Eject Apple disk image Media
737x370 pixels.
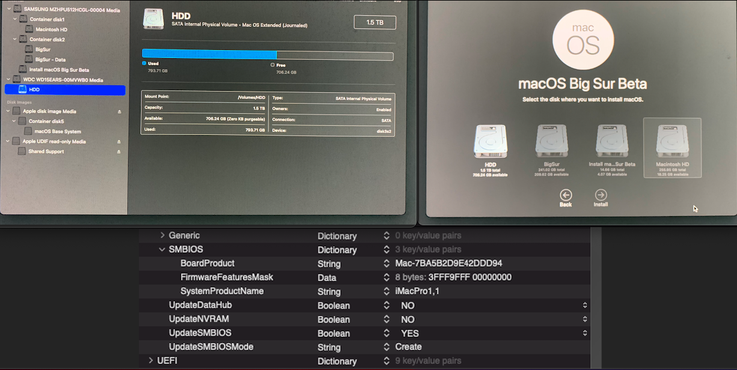119,111
